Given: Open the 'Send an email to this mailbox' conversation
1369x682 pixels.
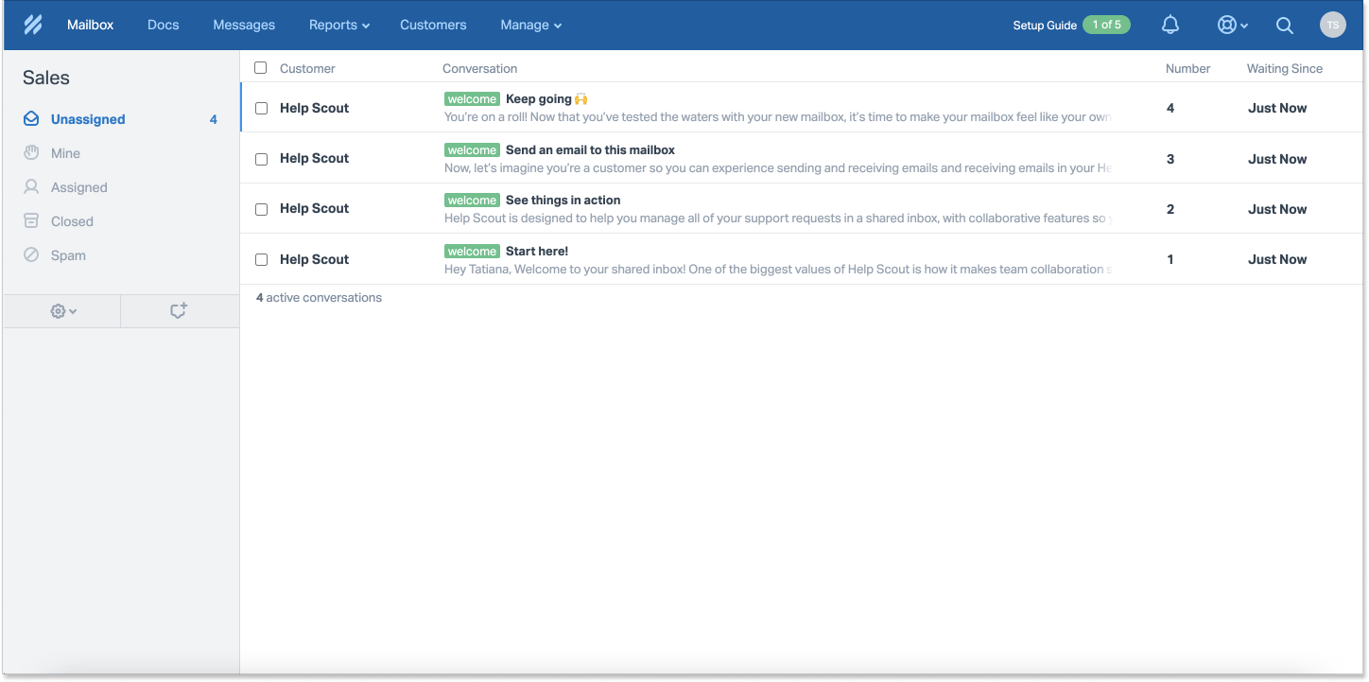Looking at the screenshot, I should click(590, 150).
